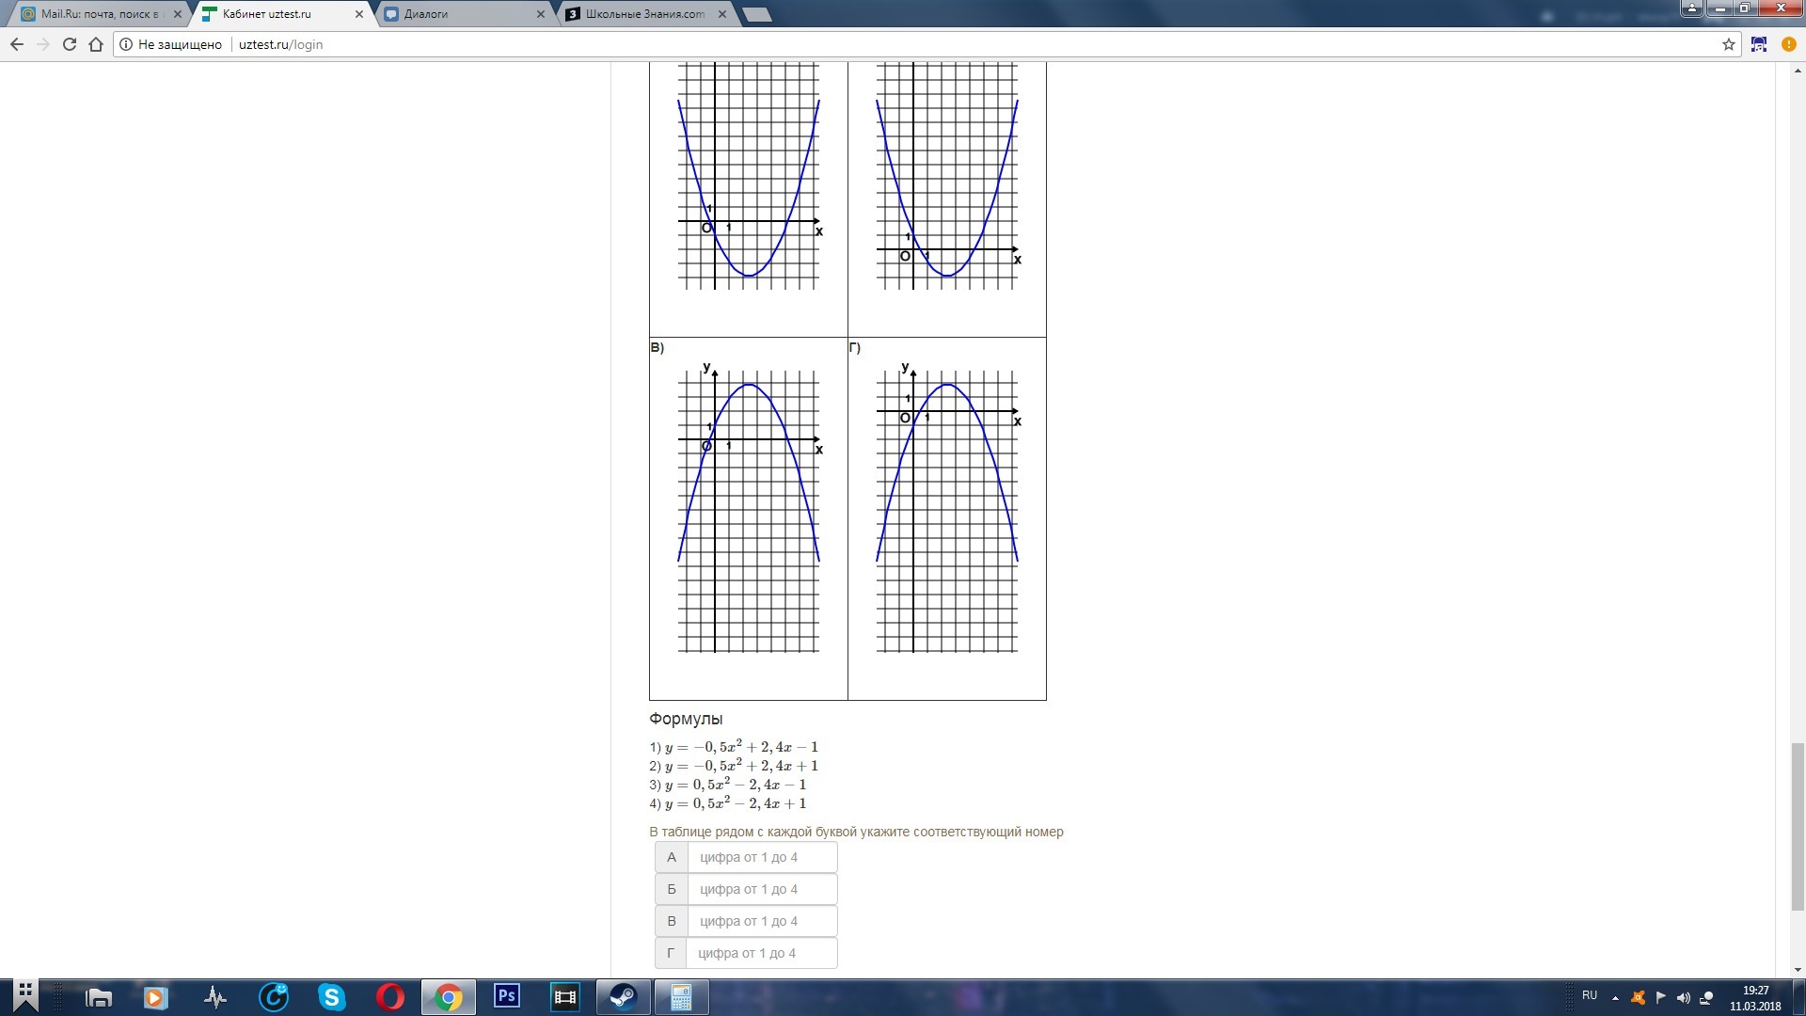Open Steam from the taskbar
The width and height of the screenshot is (1806, 1016).
624,997
